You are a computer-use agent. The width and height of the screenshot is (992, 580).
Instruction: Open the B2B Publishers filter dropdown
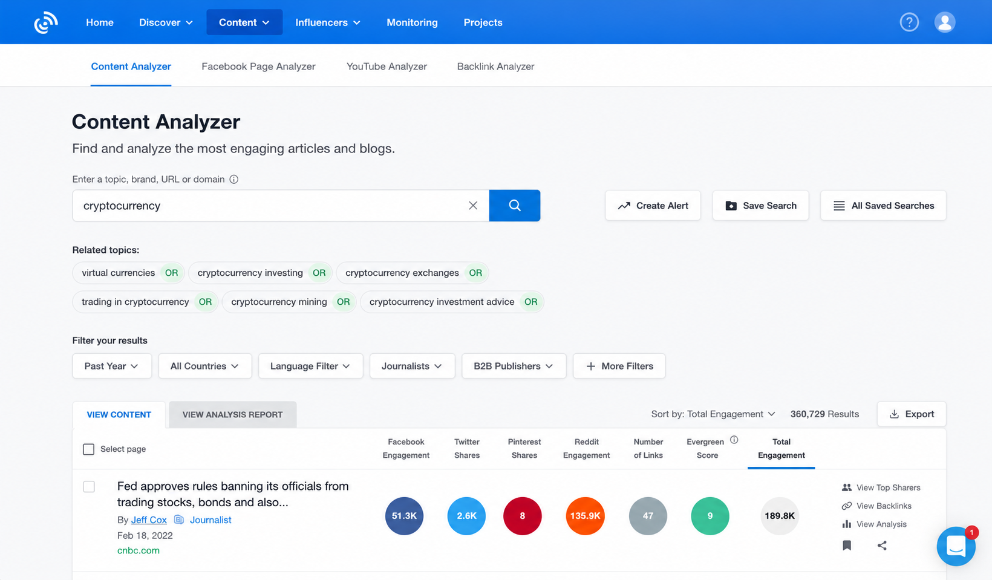tap(514, 366)
